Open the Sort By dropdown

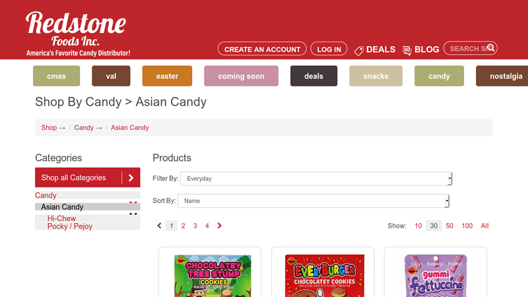point(313,201)
